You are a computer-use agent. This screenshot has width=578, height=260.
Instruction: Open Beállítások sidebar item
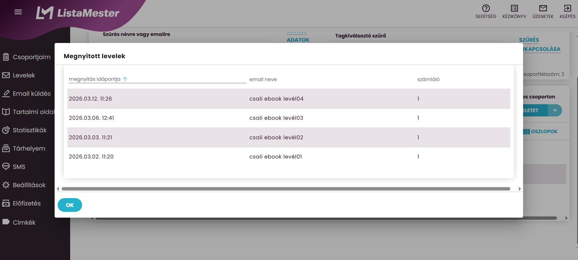29,185
